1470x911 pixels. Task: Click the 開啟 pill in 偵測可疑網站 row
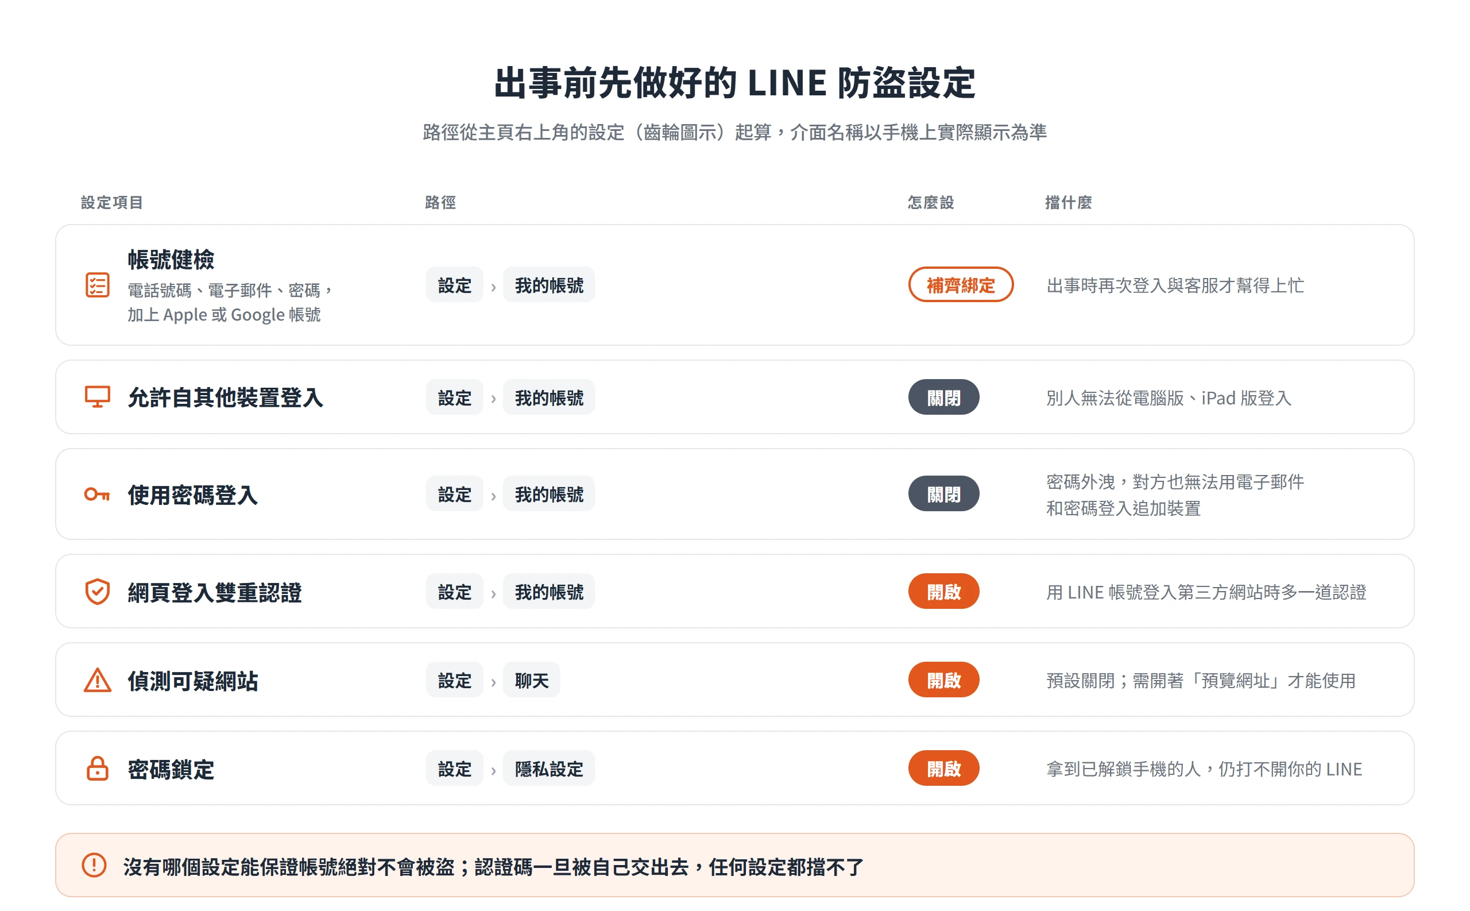pyautogui.click(x=943, y=680)
